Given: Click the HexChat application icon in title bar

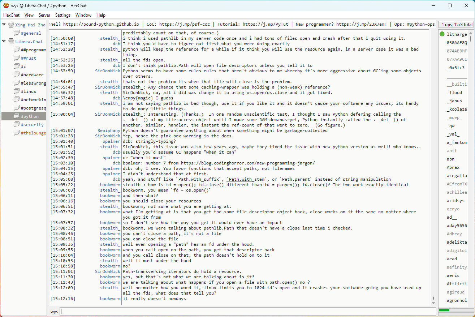Looking at the screenshot, I should tap(6, 5).
